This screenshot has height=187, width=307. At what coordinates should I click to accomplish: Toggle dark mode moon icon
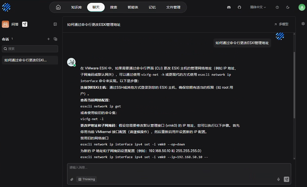288,7
